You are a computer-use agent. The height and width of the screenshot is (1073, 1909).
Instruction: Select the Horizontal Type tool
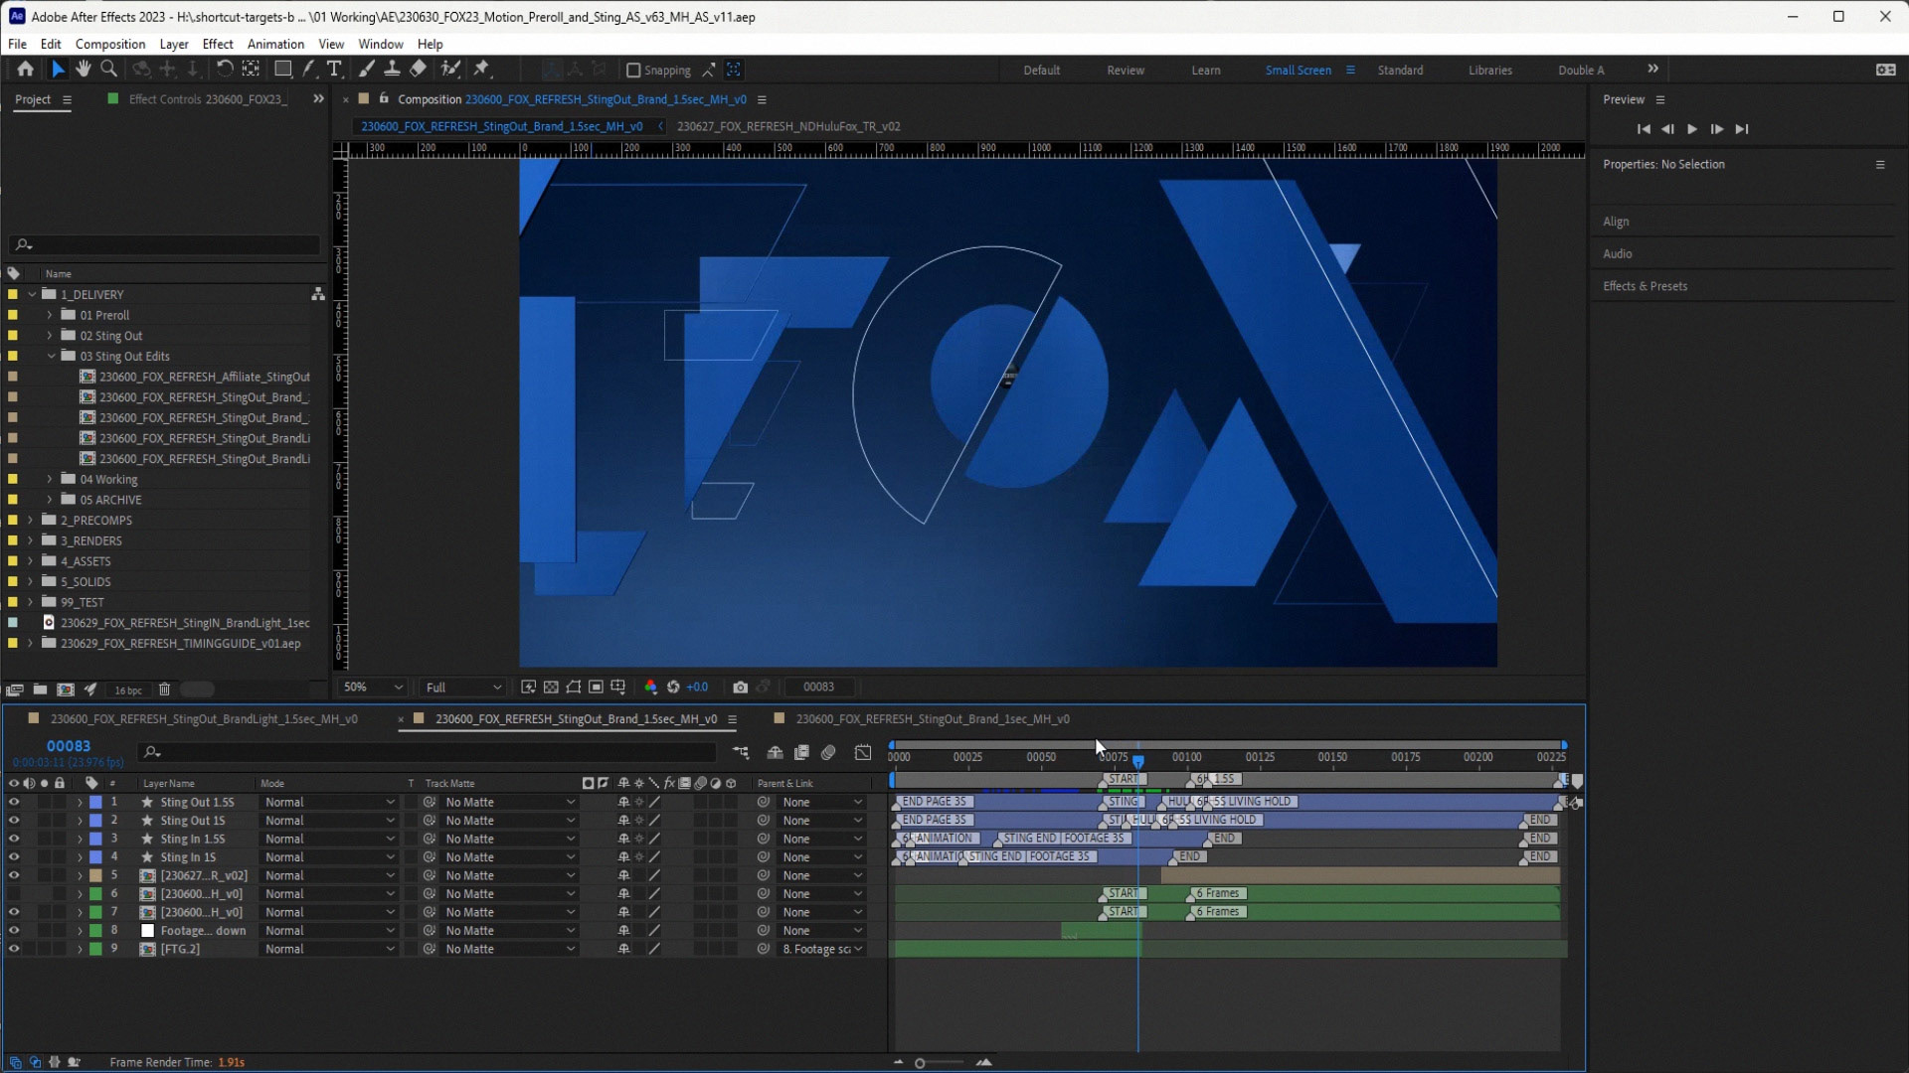[334, 69]
